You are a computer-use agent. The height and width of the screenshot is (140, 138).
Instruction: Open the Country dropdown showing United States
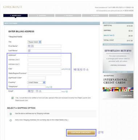pos(37,82)
